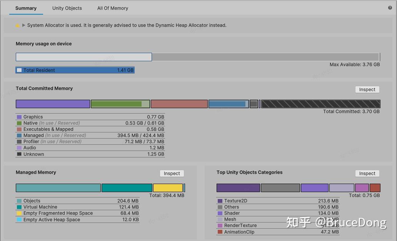Click the yellow warning icon about System Allocator

[18, 25]
